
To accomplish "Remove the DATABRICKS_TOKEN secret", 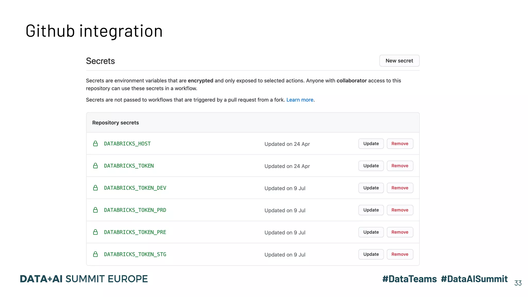I will (400, 166).
